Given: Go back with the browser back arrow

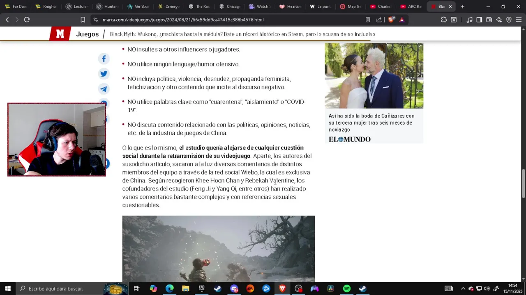Looking at the screenshot, I should (7, 20).
